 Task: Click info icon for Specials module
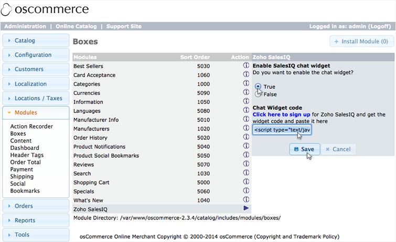pos(246,191)
